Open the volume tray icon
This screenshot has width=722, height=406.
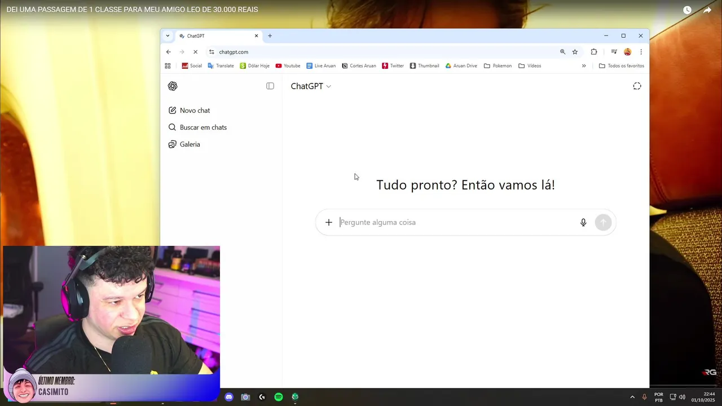[682, 397]
